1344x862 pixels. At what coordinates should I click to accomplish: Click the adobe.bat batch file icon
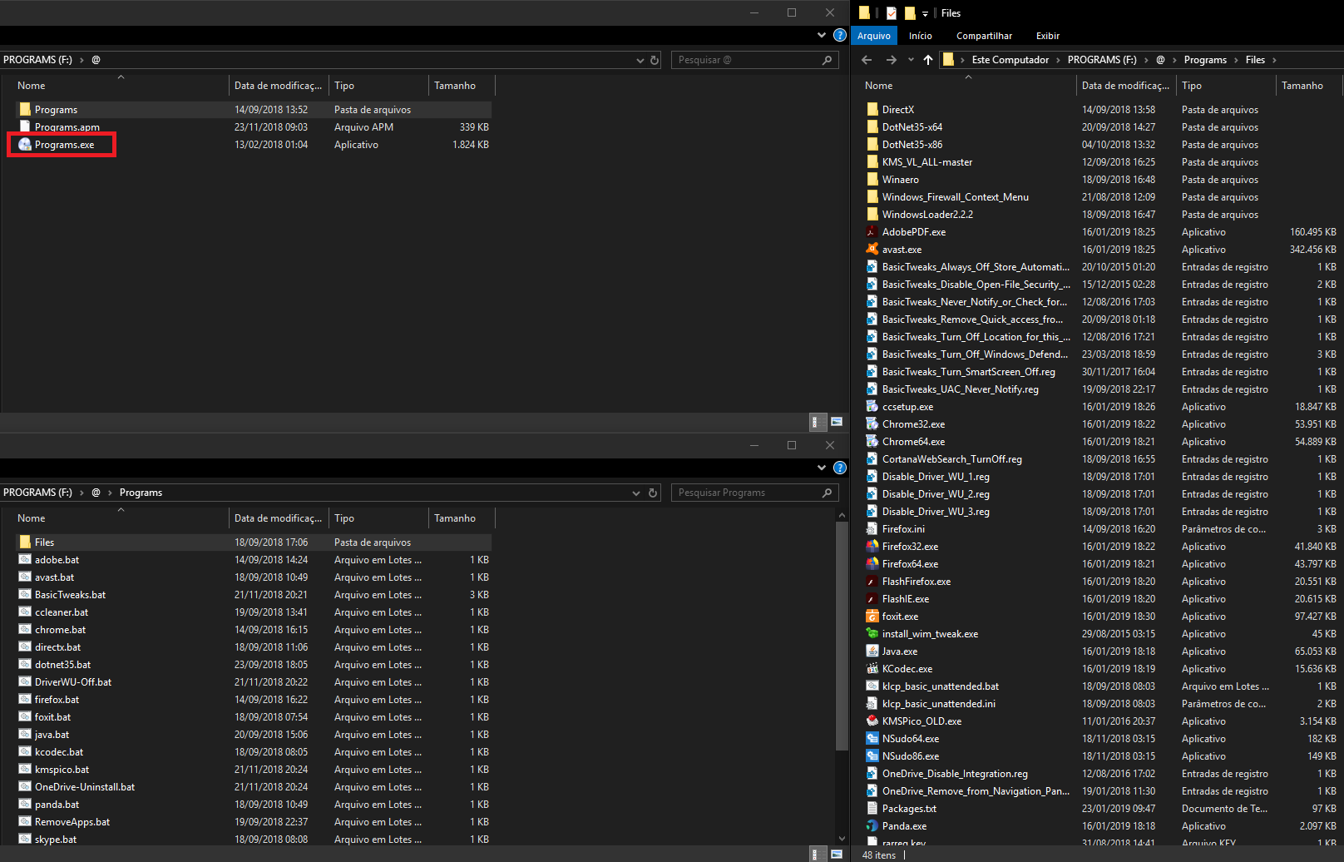tap(25, 560)
